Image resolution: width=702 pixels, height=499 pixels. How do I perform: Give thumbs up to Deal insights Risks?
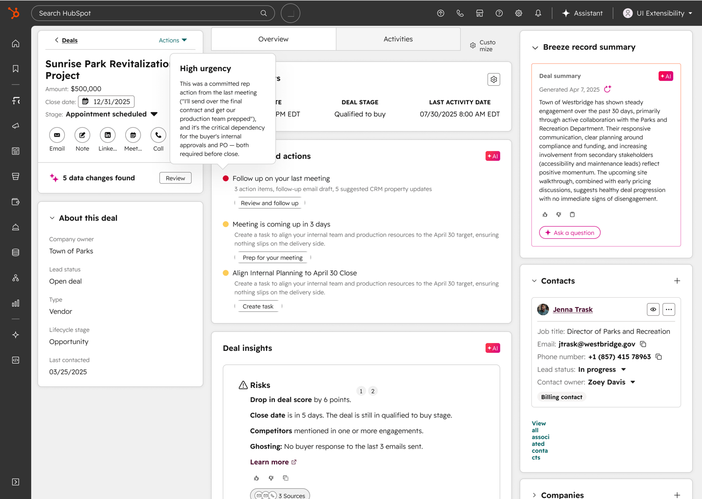[256, 478]
